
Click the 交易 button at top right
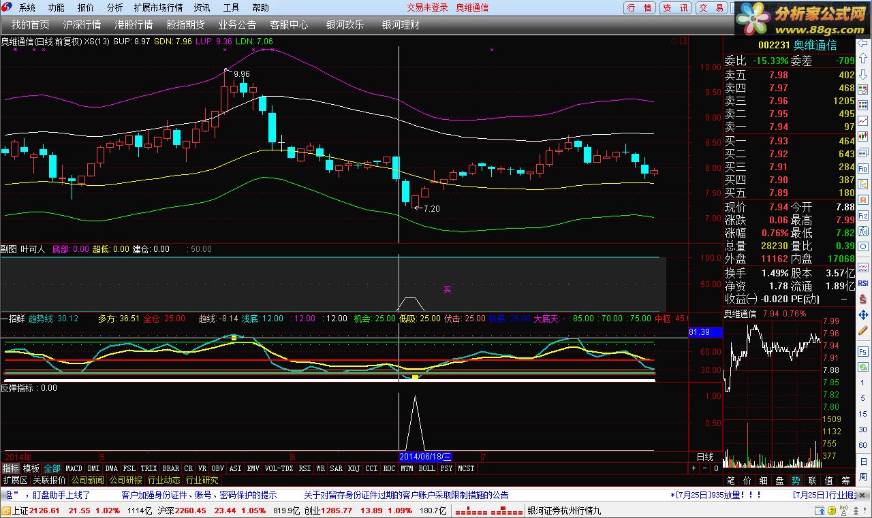(712, 7)
